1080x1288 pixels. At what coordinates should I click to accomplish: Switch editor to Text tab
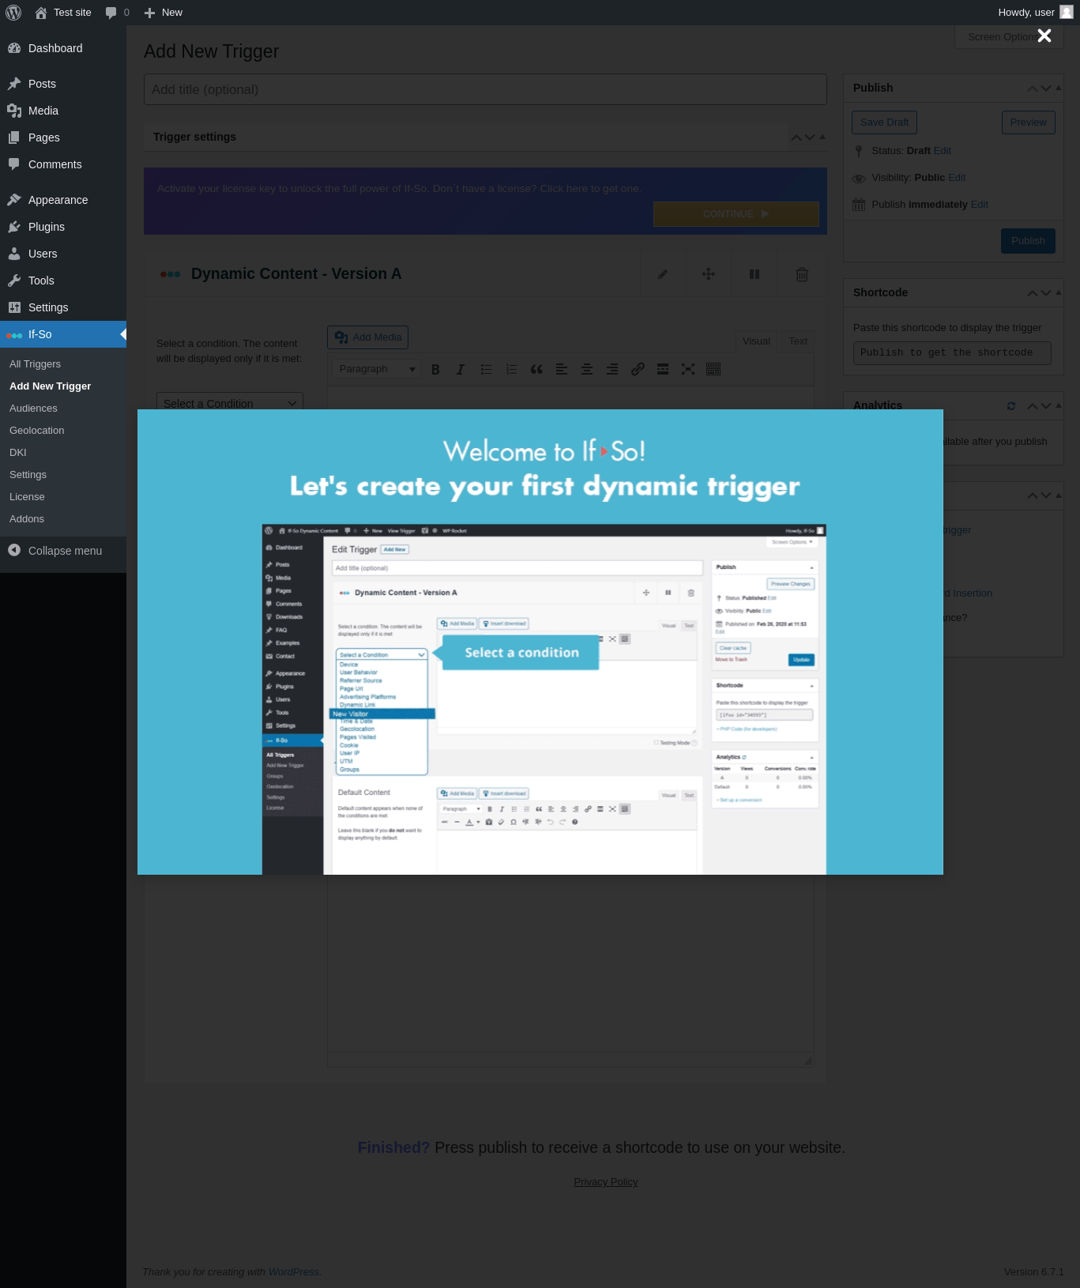pyautogui.click(x=798, y=341)
